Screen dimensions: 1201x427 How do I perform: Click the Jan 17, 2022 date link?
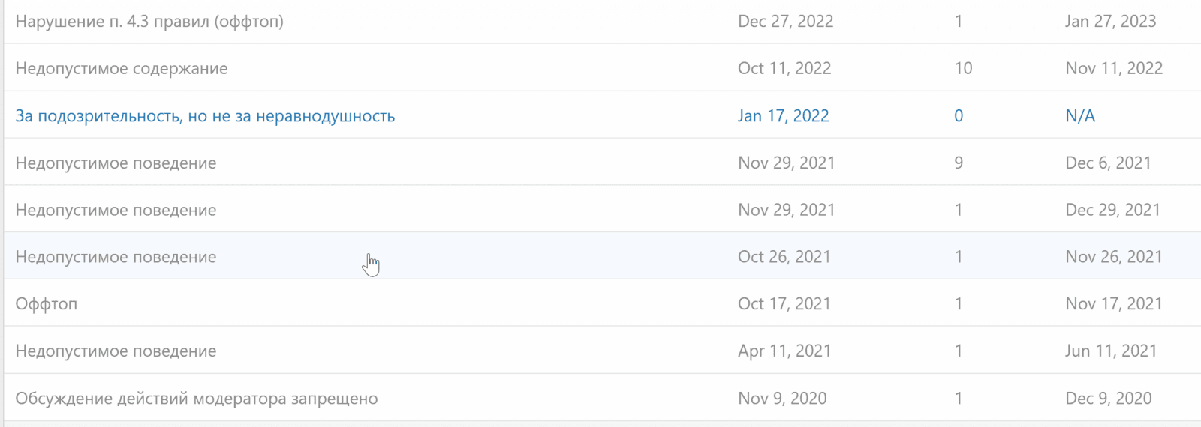[x=783, y=116]
